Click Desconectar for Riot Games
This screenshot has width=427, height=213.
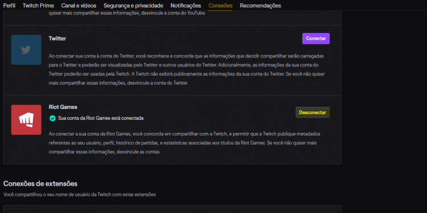tap(313, 112)
